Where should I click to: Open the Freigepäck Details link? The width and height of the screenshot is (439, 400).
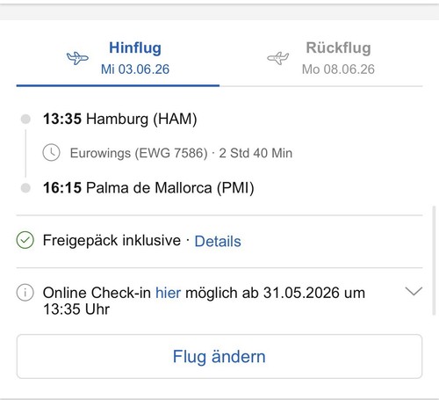point(218,241)
